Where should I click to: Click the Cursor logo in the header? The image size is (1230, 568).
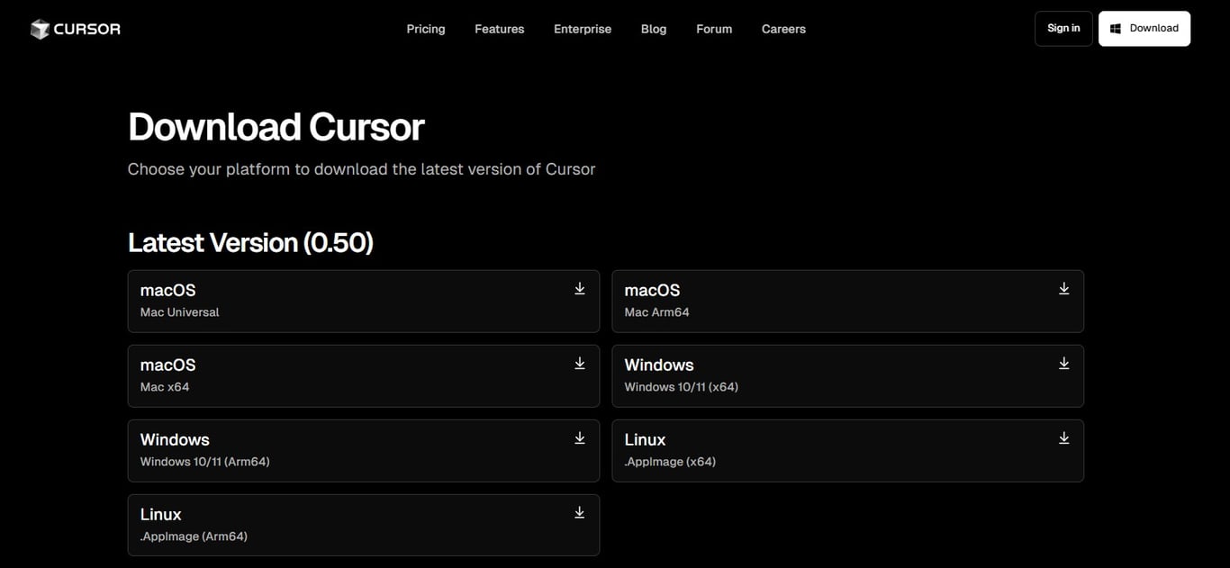pyautogui.click(x=76, y=27)
